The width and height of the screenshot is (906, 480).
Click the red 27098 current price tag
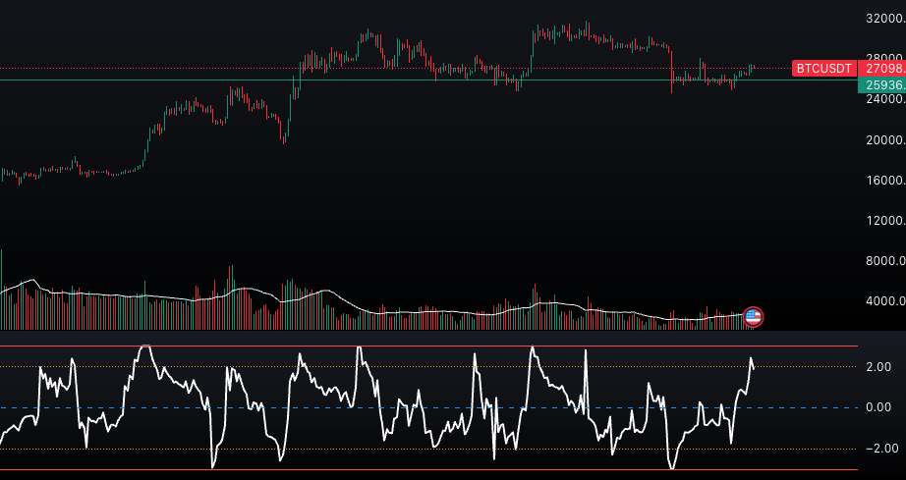click(881, 69)
